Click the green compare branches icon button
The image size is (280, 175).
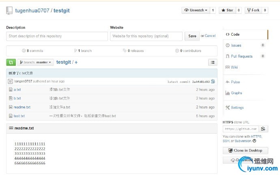(11, 62)
